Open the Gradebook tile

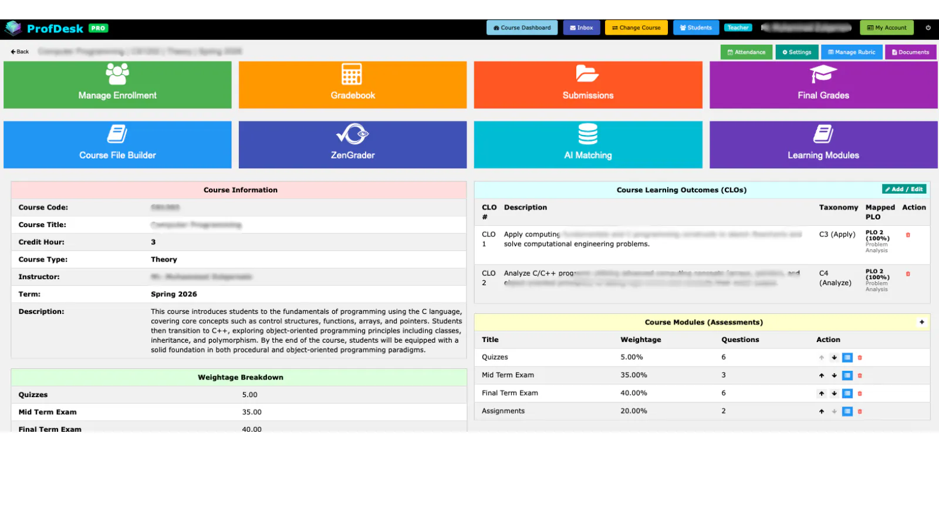coord(353,85)
